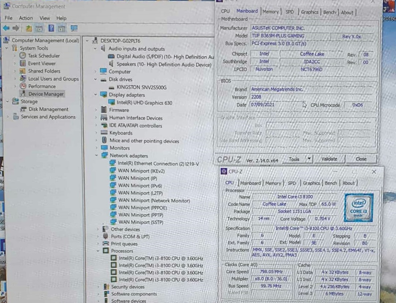Click the CPU-Z Validate button
396x303 pixels.
(x=329, y=159)
